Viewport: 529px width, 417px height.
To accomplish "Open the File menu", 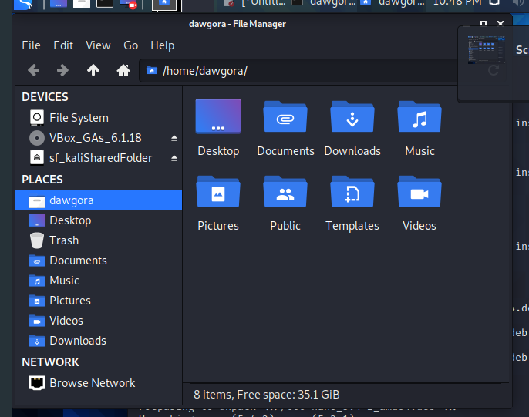I will pos(31,45).
